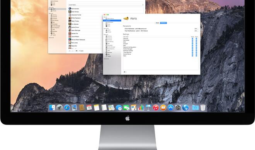
Task: Open Keynote podium icon in Dock
Action: [x=148, y=108]
